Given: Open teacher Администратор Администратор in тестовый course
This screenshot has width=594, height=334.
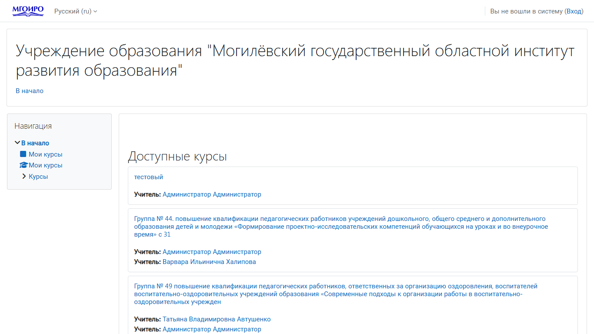Looking at the screenshot, I should [212, 194].
